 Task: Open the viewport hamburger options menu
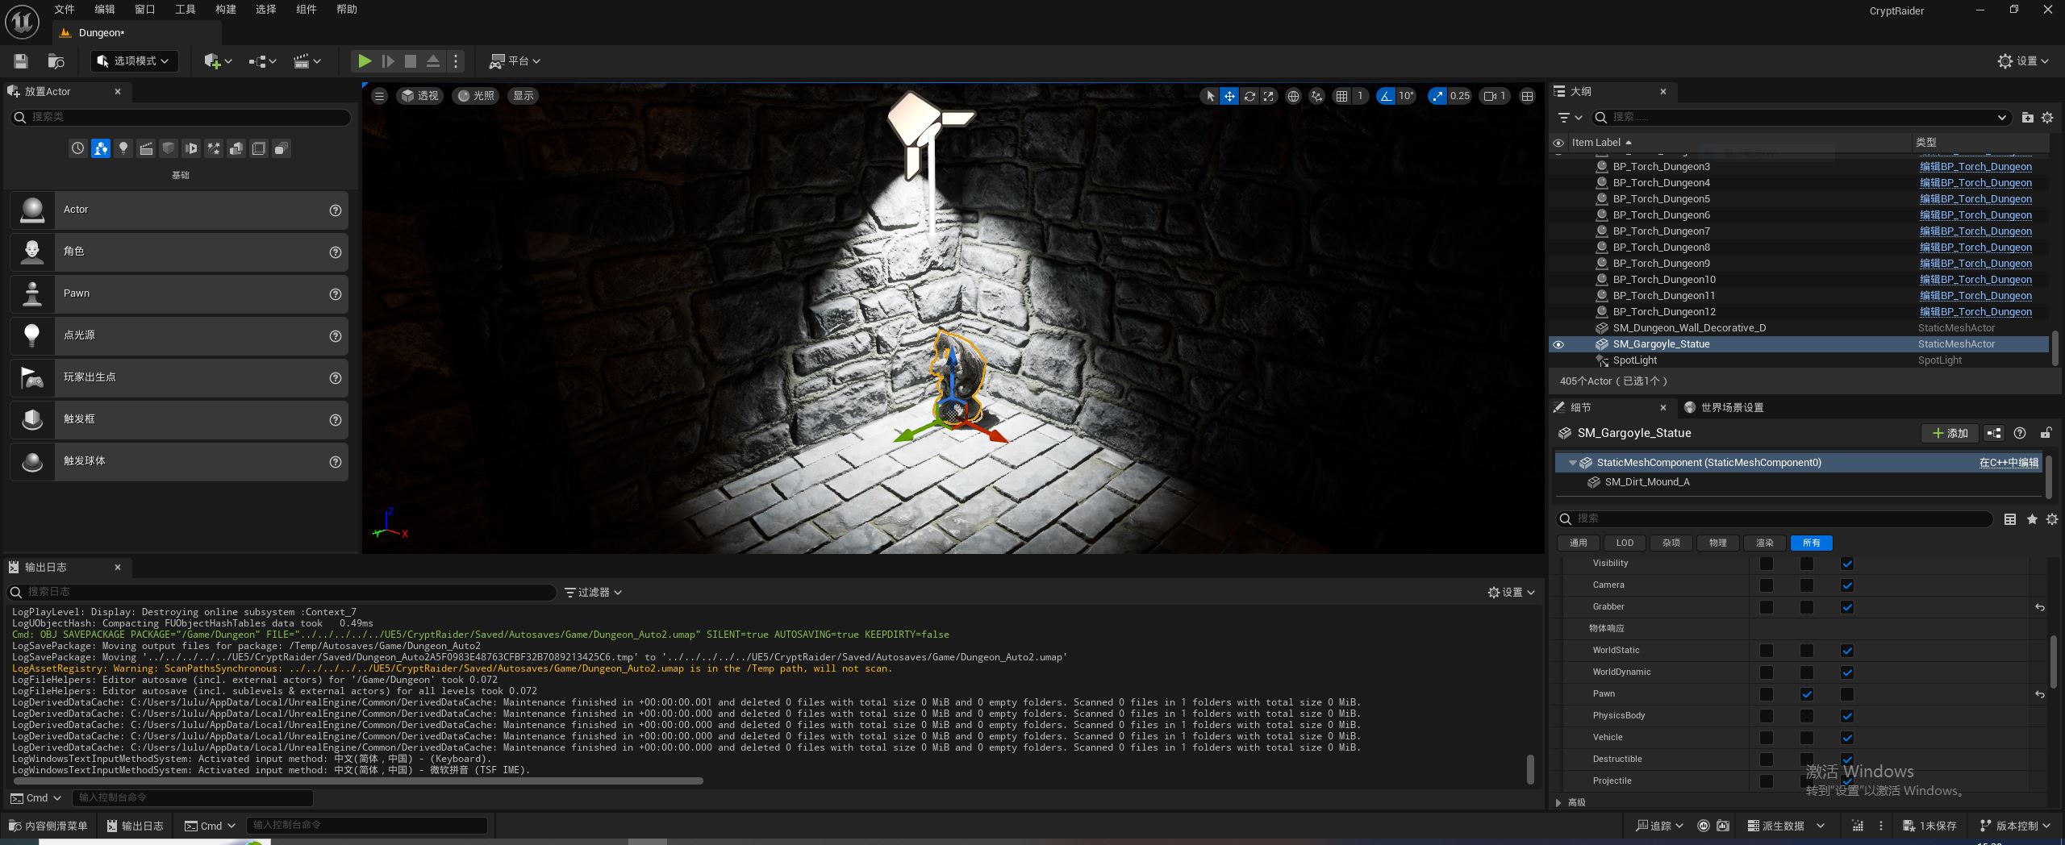click(379, 96)
